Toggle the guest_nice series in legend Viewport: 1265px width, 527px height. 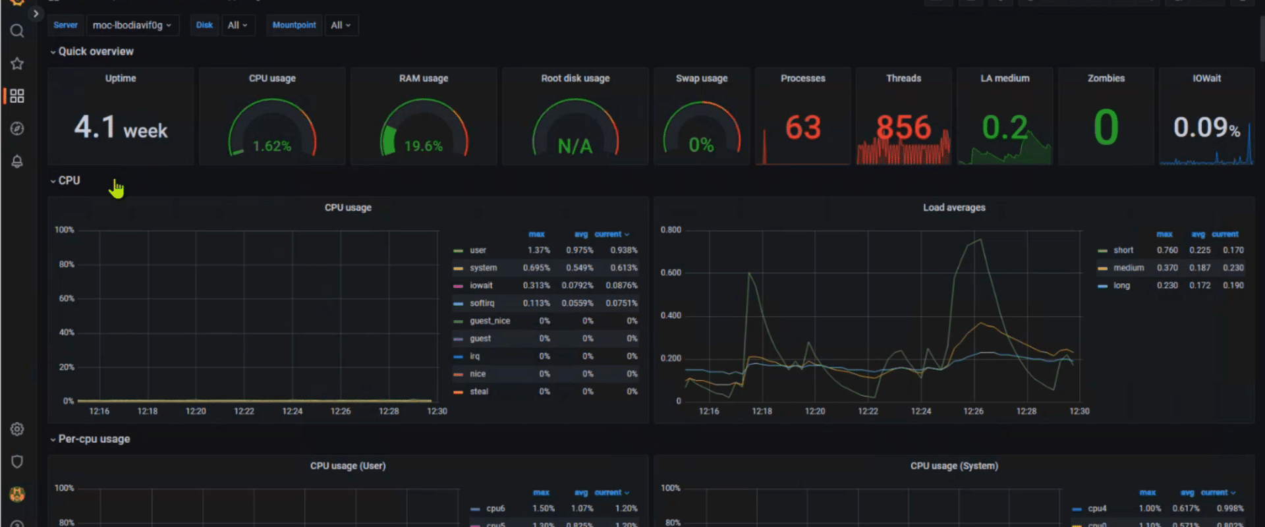490,321
